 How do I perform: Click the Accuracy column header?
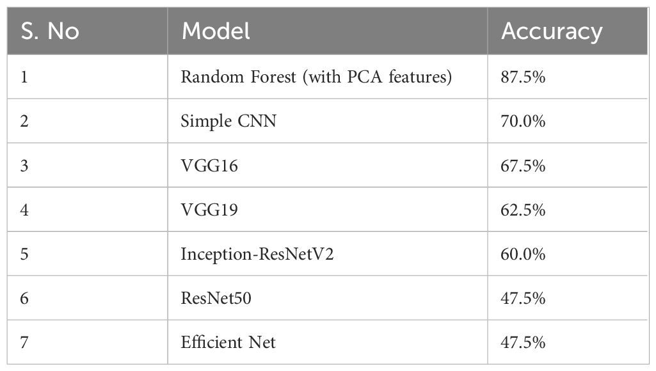click(x=552, y=31)
